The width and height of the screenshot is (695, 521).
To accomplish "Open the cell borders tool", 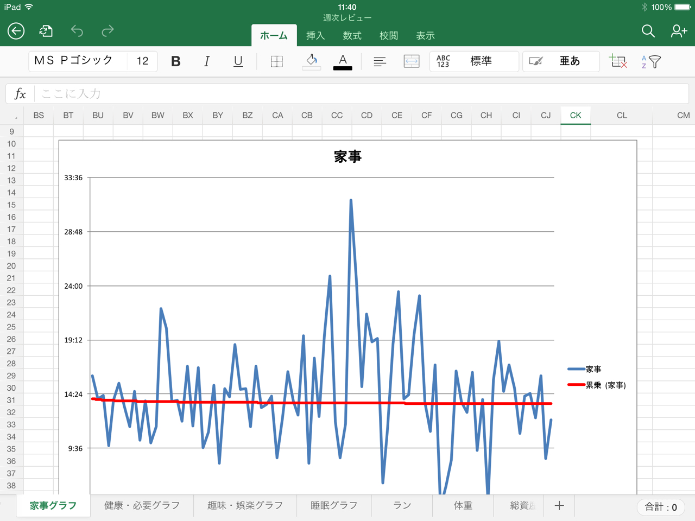I will [x=277, y=61].
